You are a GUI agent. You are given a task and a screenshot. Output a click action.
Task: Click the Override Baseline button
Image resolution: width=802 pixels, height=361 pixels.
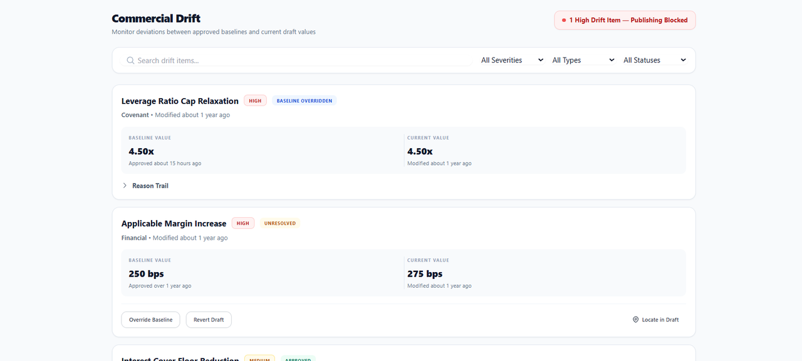[x=150, y=320]
